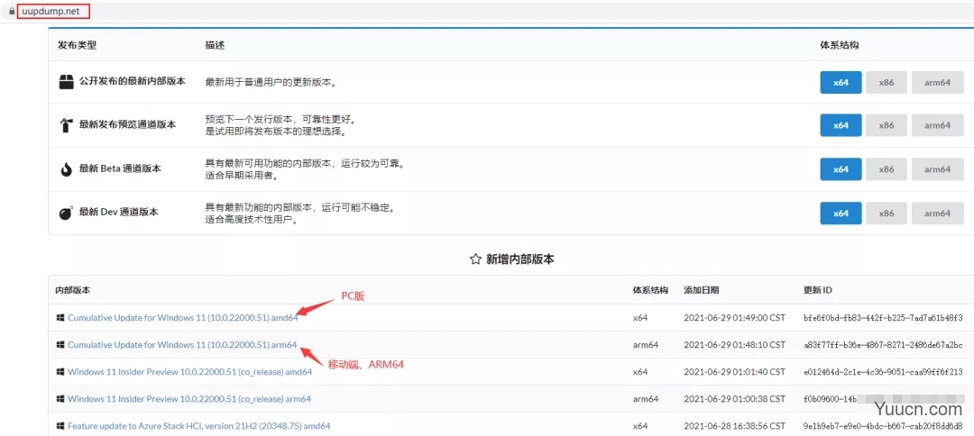Click update ID starting with a83f77ff

883,344
